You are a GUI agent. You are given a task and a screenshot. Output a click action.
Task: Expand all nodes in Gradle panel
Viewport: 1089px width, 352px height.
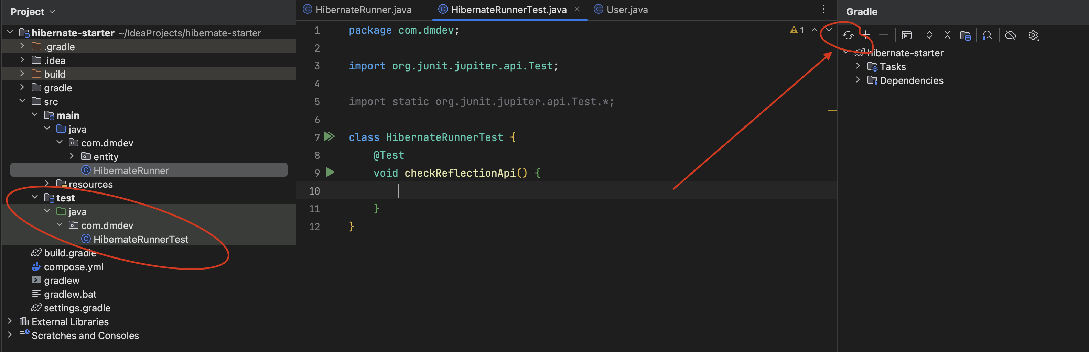(929, 35)
